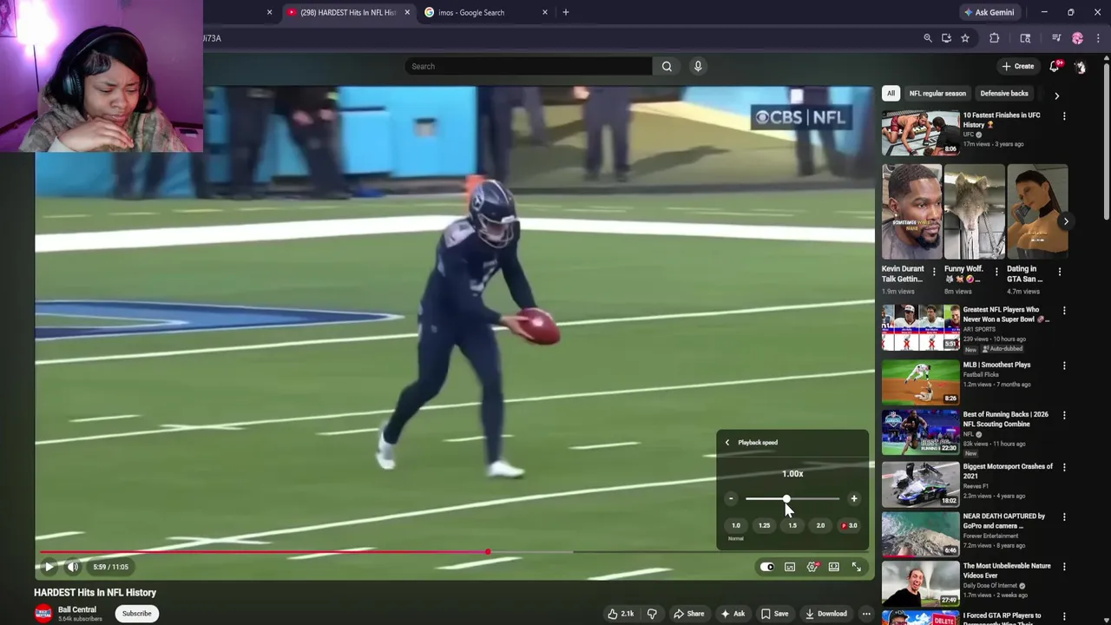1111x625 pixels.
Task: Open YouTube notifications bell
Action: (x=1055, y=66)
